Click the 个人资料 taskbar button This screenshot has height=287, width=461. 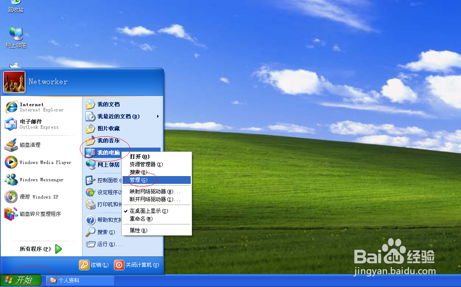pyautogui.click(x=80, y=281)
